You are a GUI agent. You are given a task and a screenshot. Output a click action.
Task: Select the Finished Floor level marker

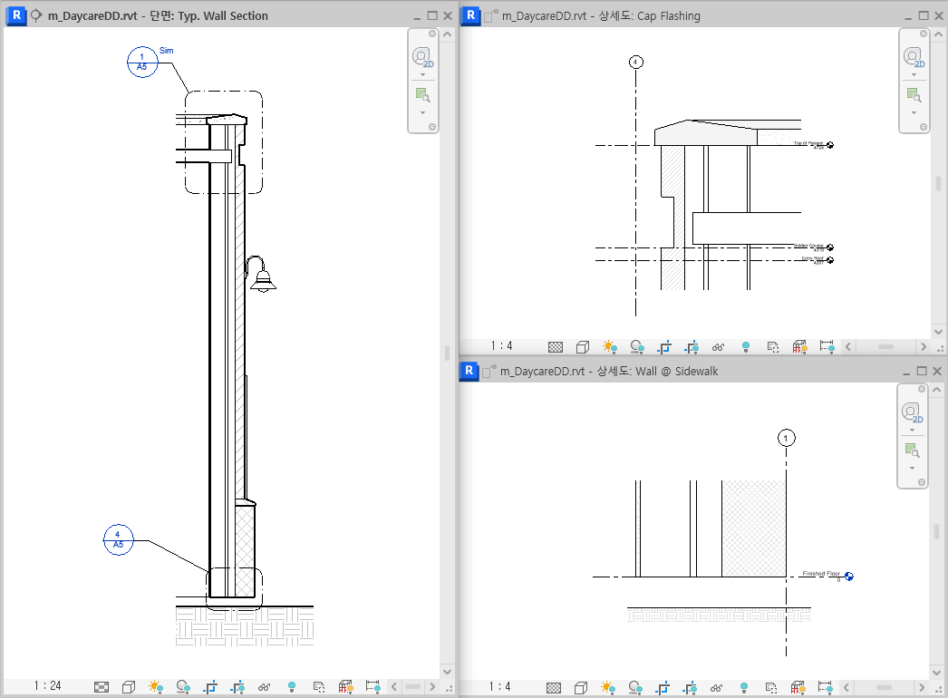(x=849, y=577)
